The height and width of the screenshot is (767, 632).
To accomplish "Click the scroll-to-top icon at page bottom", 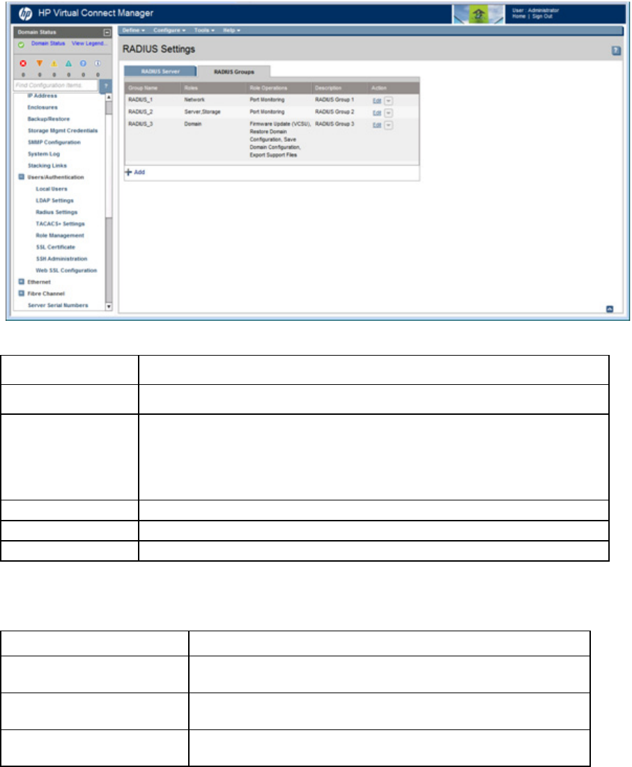I will pyautogui.click(x=610, y=309).
